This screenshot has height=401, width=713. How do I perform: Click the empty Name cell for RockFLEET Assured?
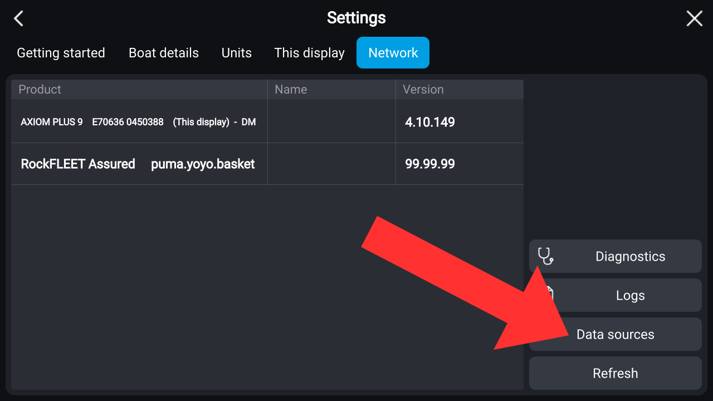(331, 164)
